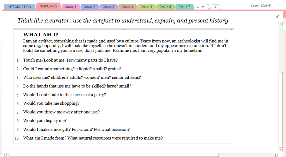Open the hidden section tabs overflow dropdown

click(200, 7)
